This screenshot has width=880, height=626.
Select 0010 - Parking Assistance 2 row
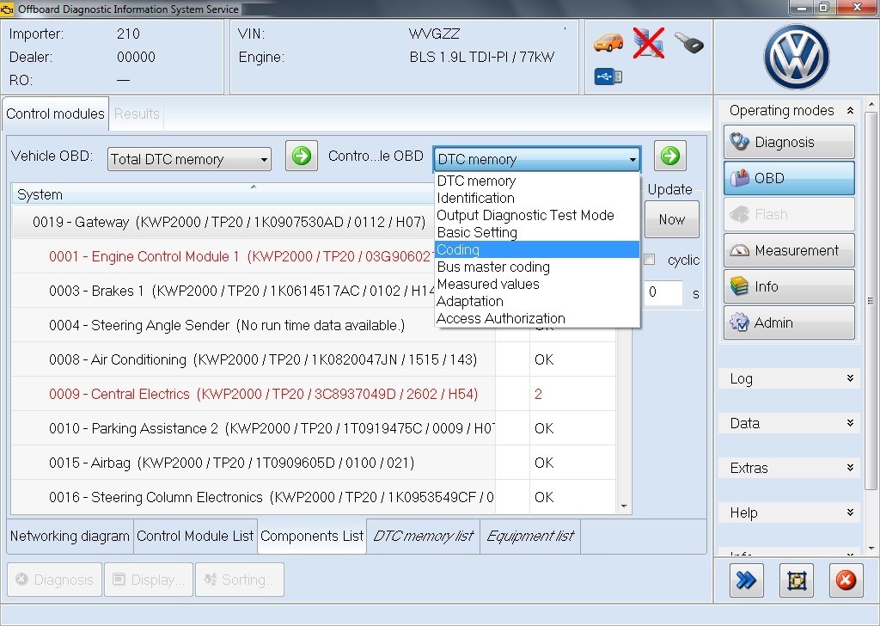pyautogui.click(x=314, y=428)
